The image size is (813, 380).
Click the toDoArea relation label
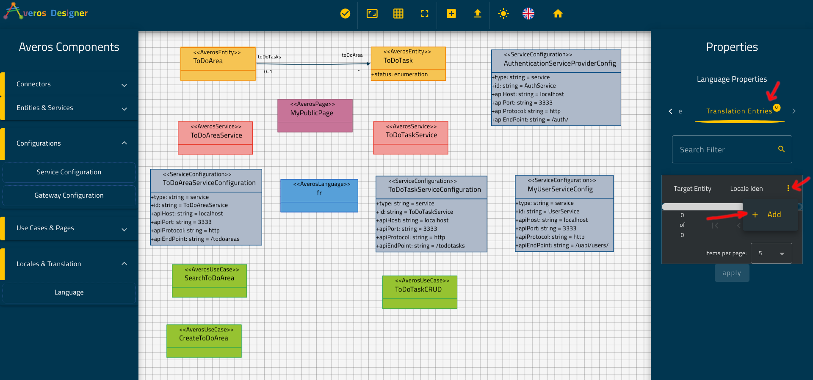click(352, 55)
